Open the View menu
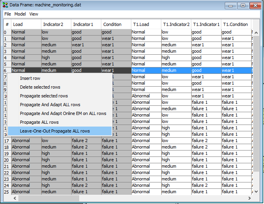This screenshot has height=204, width=264. coord(34,14)
